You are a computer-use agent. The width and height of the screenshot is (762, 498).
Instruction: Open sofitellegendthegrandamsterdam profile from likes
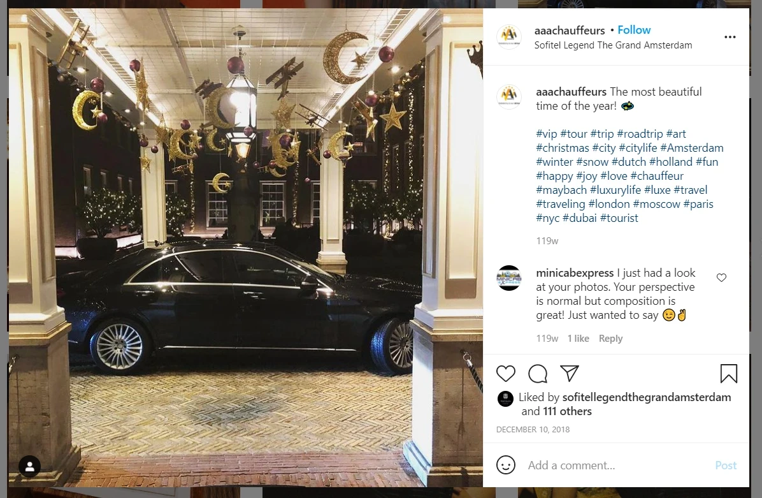646,397
